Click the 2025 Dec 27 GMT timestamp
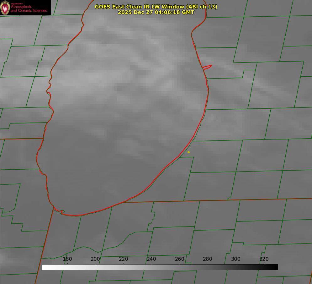 [156, 12]
